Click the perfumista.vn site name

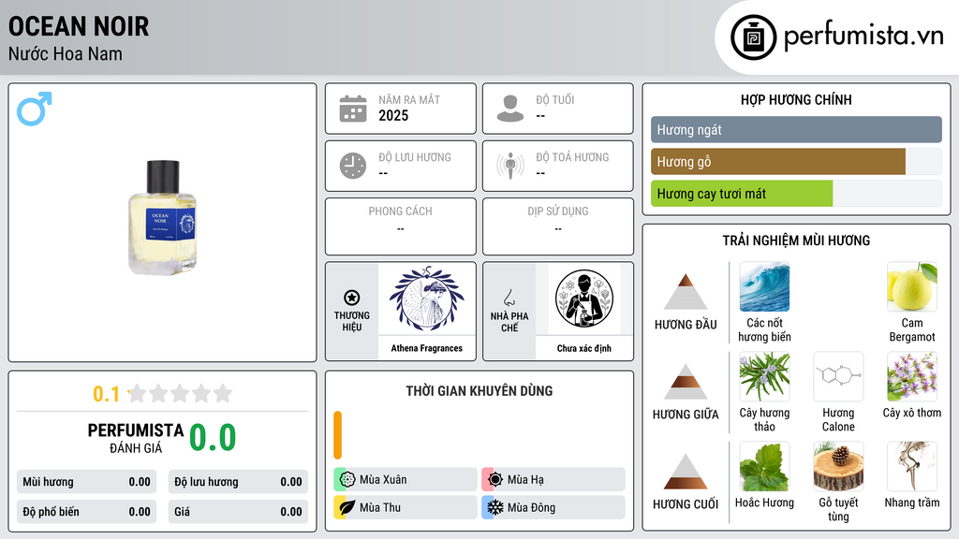pyautogui.click(x=863, y=36)
